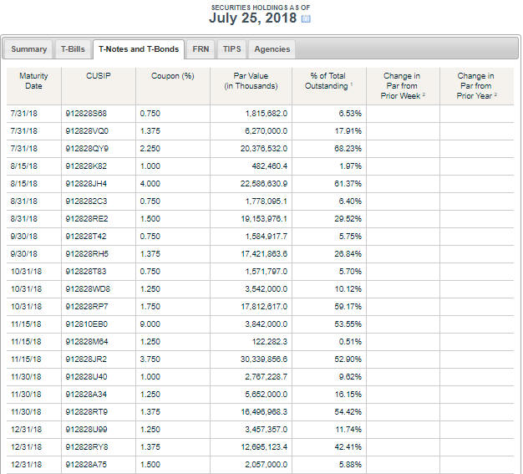The image size is (523, 474).
Task: Click the Maturity Date column header
Action: pyautogui.click(x=33, y=81)
